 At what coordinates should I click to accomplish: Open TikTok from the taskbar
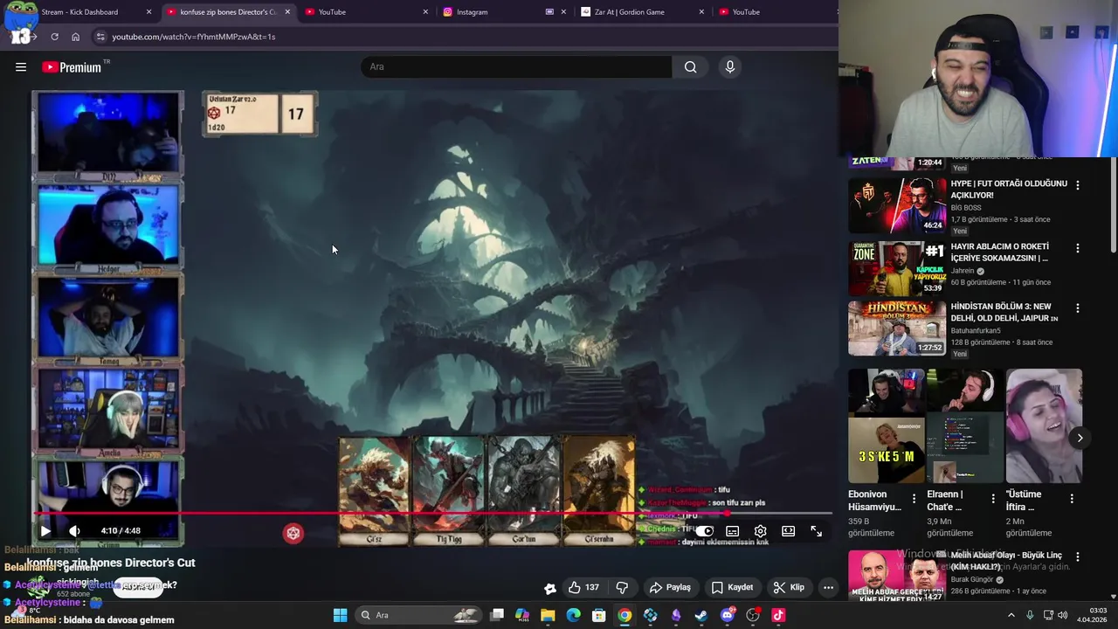tap(778, 615)
